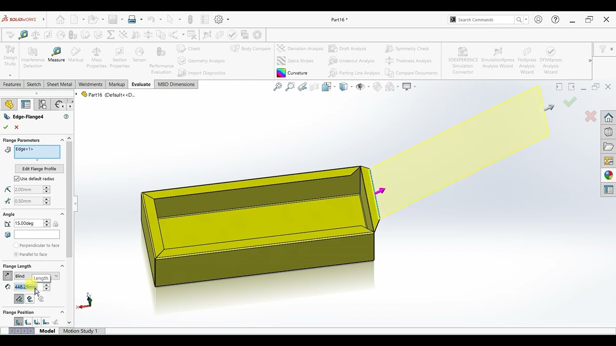Click the Home icon in toolbar
The image size is (616, 346).
click(x=60, y=20)
